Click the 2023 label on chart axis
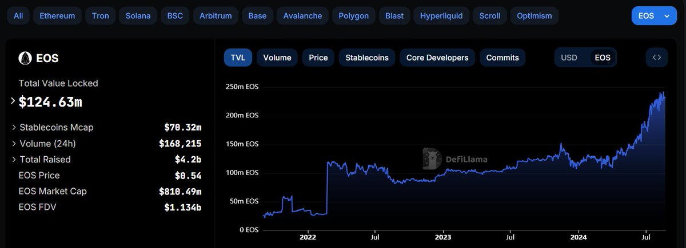Viewport: 686px width, 248px height. (x=443, y=237)
